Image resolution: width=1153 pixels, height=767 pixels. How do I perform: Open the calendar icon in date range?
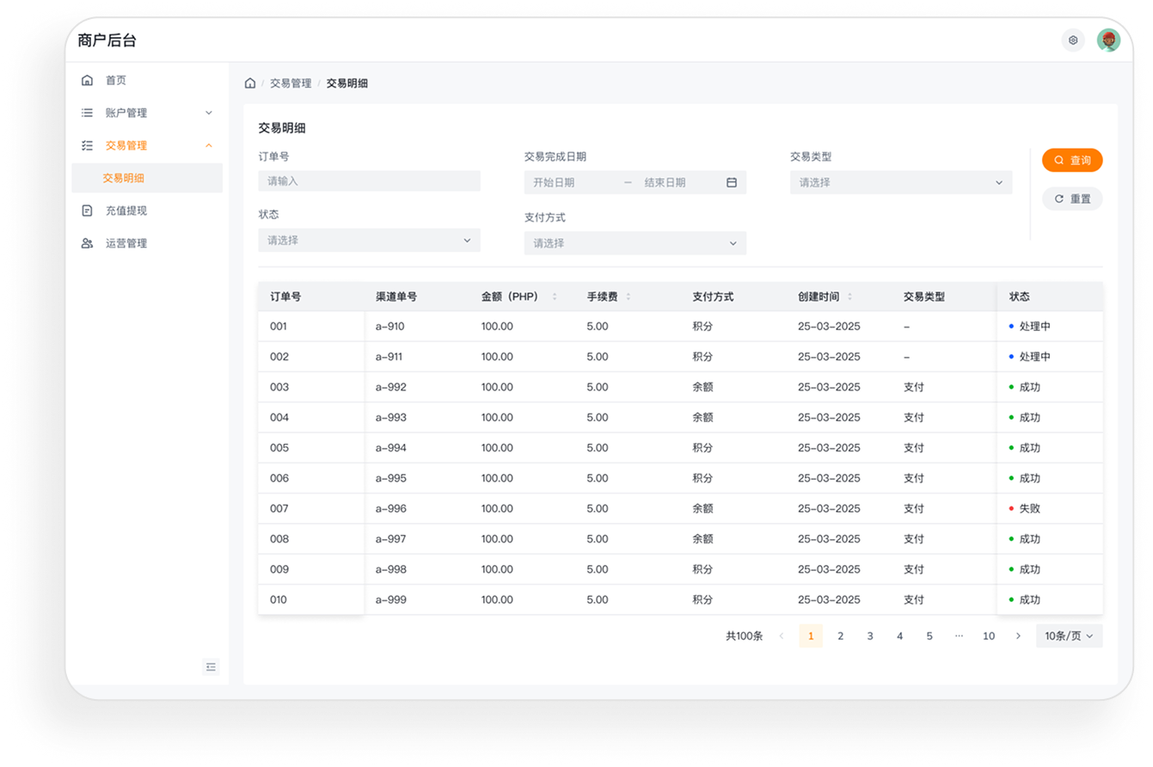732,182
